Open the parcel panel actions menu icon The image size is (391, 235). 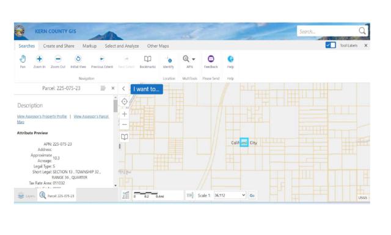(103, 88)
